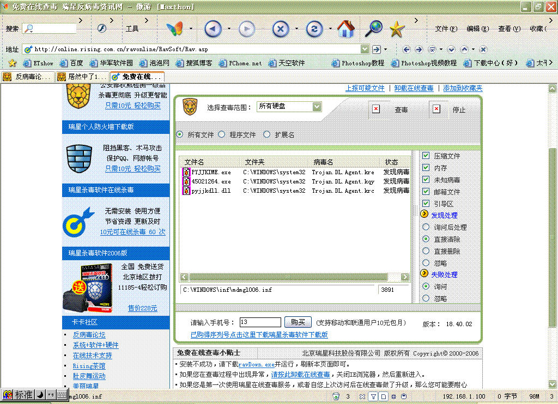The width and height of the screenshot is (558, 404).
Task: Click the Flash filter icon in toolbar
Action: click(102, 28)
